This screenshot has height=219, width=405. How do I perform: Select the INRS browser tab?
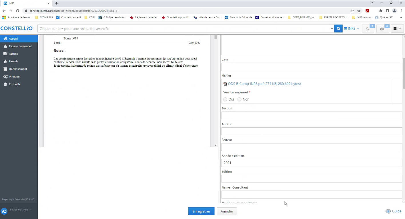point(26,3)
